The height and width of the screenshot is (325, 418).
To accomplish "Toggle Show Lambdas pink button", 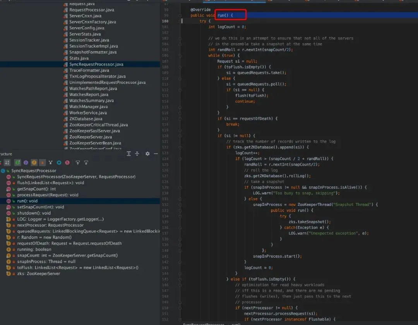I will coord(67,162).
